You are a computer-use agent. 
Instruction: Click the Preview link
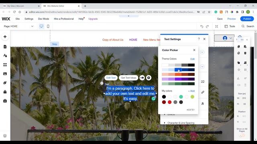231,19
